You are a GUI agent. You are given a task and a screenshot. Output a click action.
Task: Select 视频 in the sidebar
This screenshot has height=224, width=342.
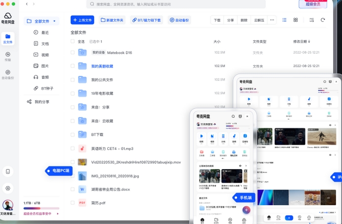[x=41, y=55]
